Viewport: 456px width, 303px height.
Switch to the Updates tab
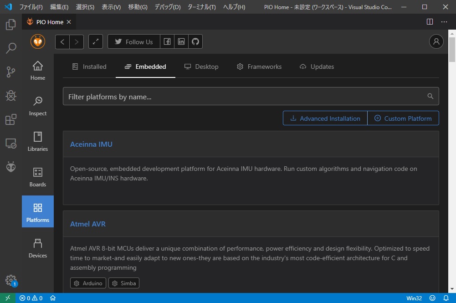click(x=317, y=67)
